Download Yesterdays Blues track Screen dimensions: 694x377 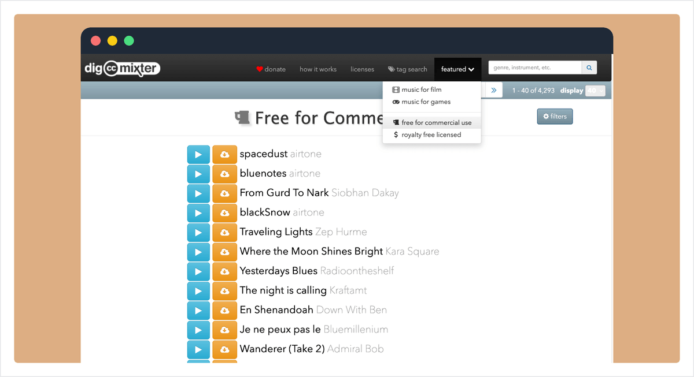point(224,271)
